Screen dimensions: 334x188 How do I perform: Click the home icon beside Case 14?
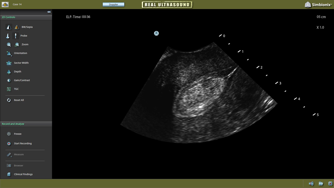pyautogui.click(x=5, y=4)
